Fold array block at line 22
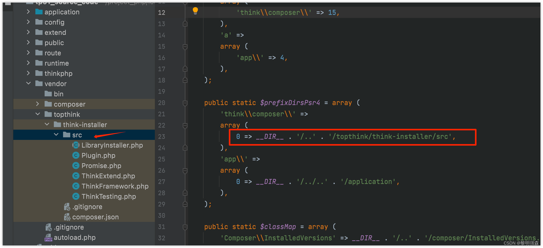The image size is (543, 248). tap(185, 126)
